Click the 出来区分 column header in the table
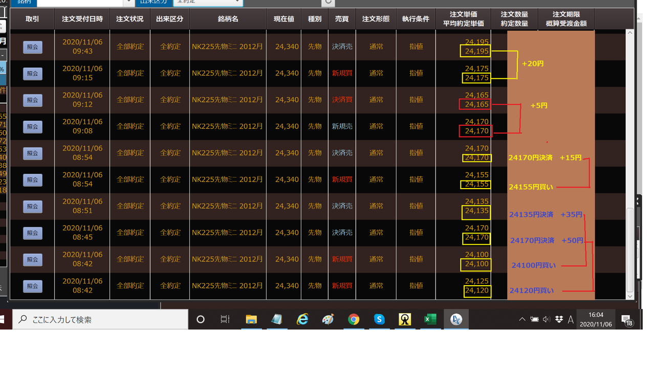This screenshot has height=368, width=655. 170,19
